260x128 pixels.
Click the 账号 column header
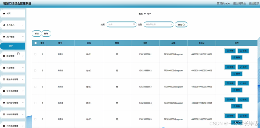click(x=60, y=43)
